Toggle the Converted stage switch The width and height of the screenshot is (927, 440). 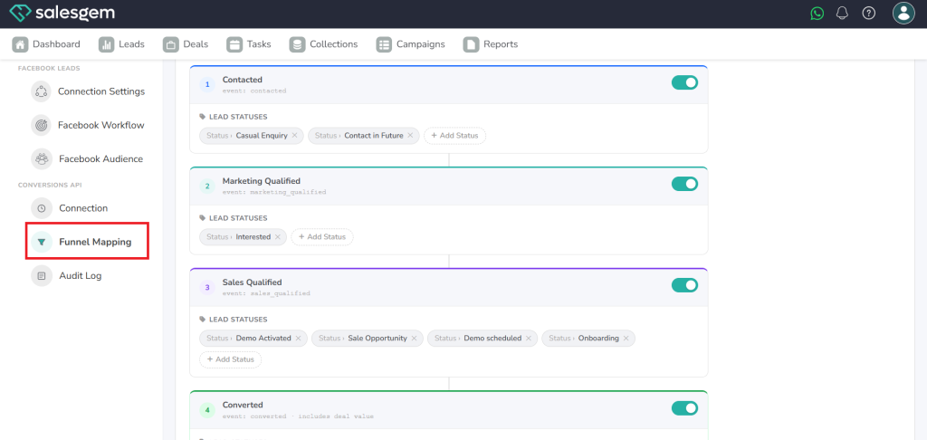point(684,408)
